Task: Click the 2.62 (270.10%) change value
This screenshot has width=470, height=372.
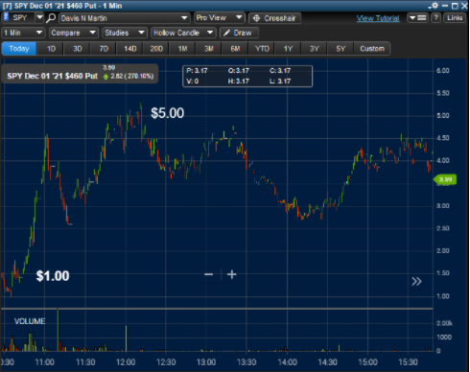Action: tap(132, 76)
